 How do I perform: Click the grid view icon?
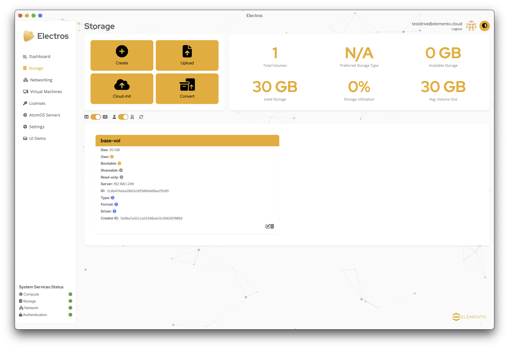(87, 117)
